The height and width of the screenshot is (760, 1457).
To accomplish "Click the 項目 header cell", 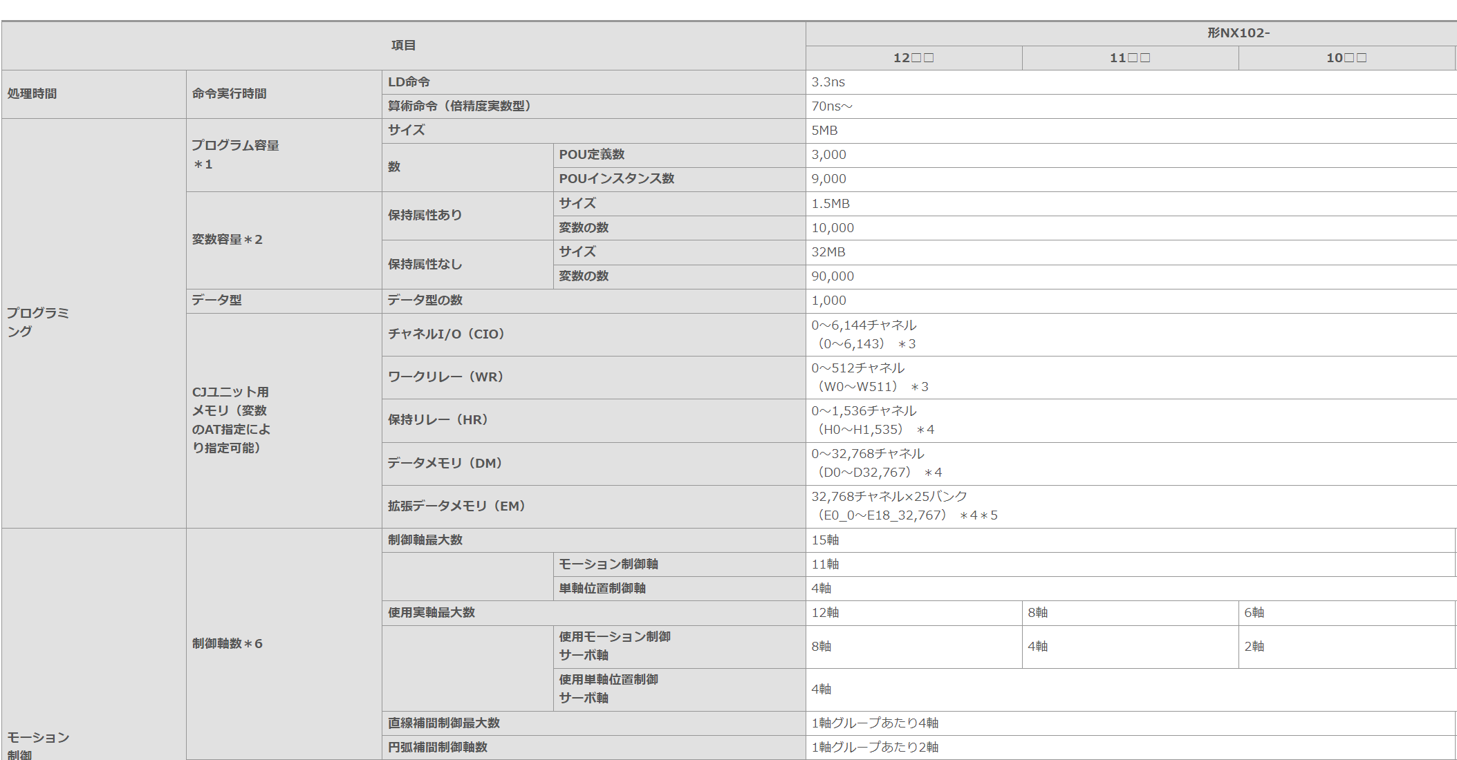I will 403,46.
